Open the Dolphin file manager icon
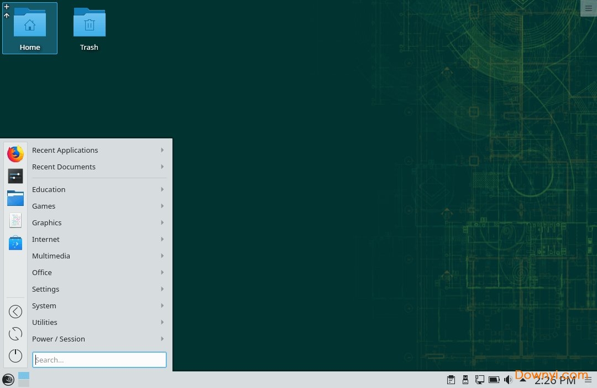 [x=15, y=198]
